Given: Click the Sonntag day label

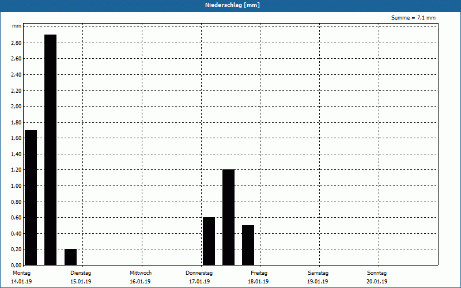Looking at the screenshot, I should (x=377, y=273).
